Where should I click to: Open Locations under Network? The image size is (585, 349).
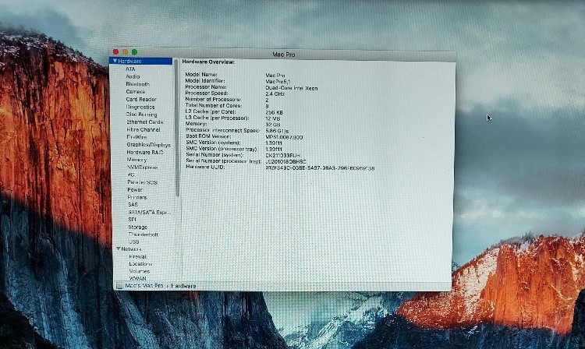pyautogui.click(x=140, y=264)
